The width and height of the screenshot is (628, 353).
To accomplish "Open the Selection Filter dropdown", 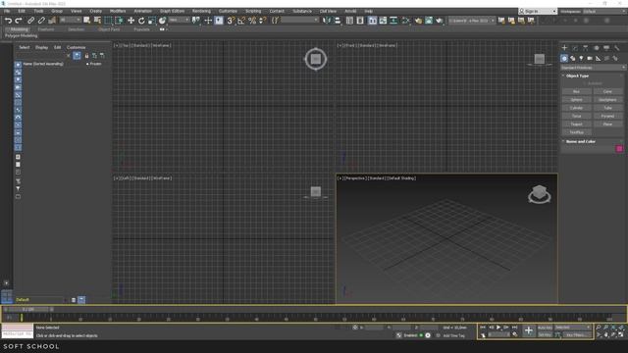I will pos(70,20).
